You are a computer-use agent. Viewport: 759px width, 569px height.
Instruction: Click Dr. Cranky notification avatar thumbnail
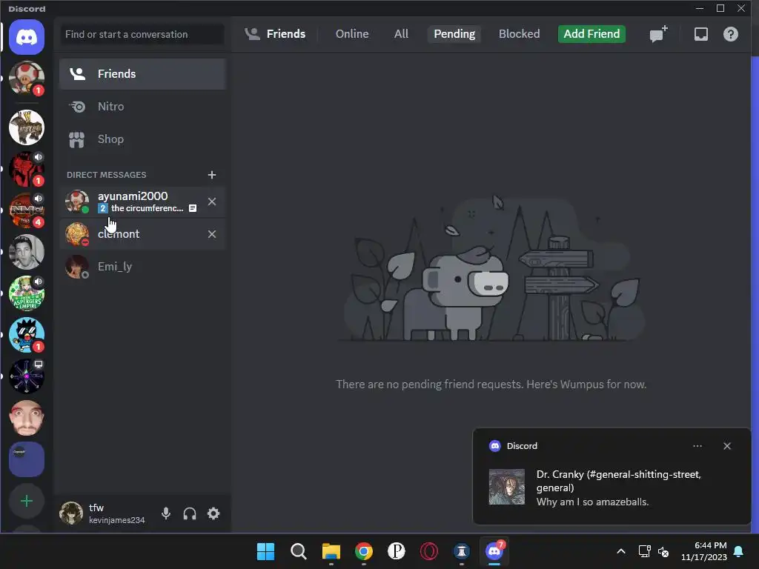pos(506,487)
